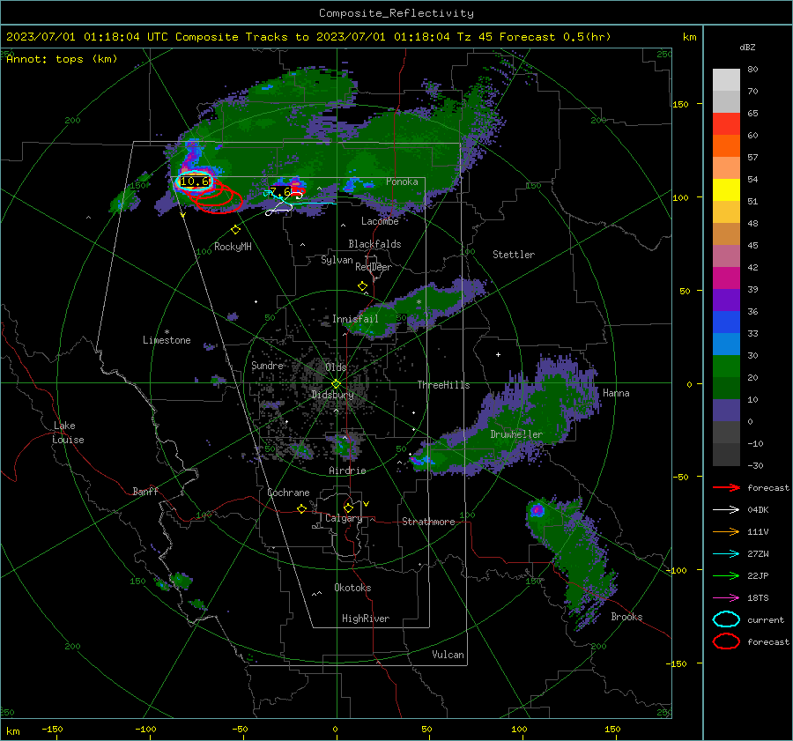The height and width of the screenshot is (741, 793).
Task: Pick the slate-blue 0-10 dBZ swatch
Action: [726, 411]
